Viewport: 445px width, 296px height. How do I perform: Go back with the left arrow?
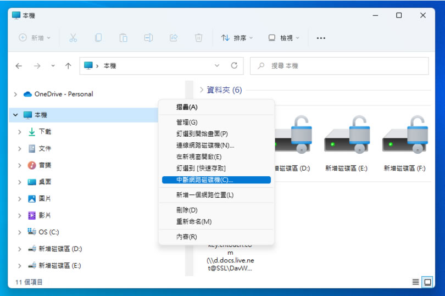(19, 66)
